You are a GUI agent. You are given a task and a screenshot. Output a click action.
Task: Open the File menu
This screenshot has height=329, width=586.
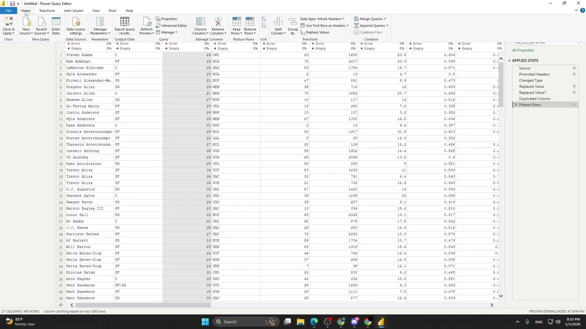pos(8,11)
